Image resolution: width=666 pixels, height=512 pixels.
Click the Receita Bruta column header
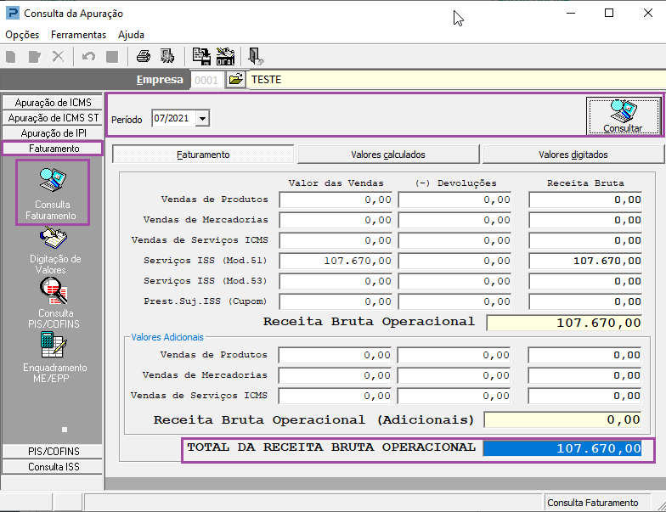[585, 183]
